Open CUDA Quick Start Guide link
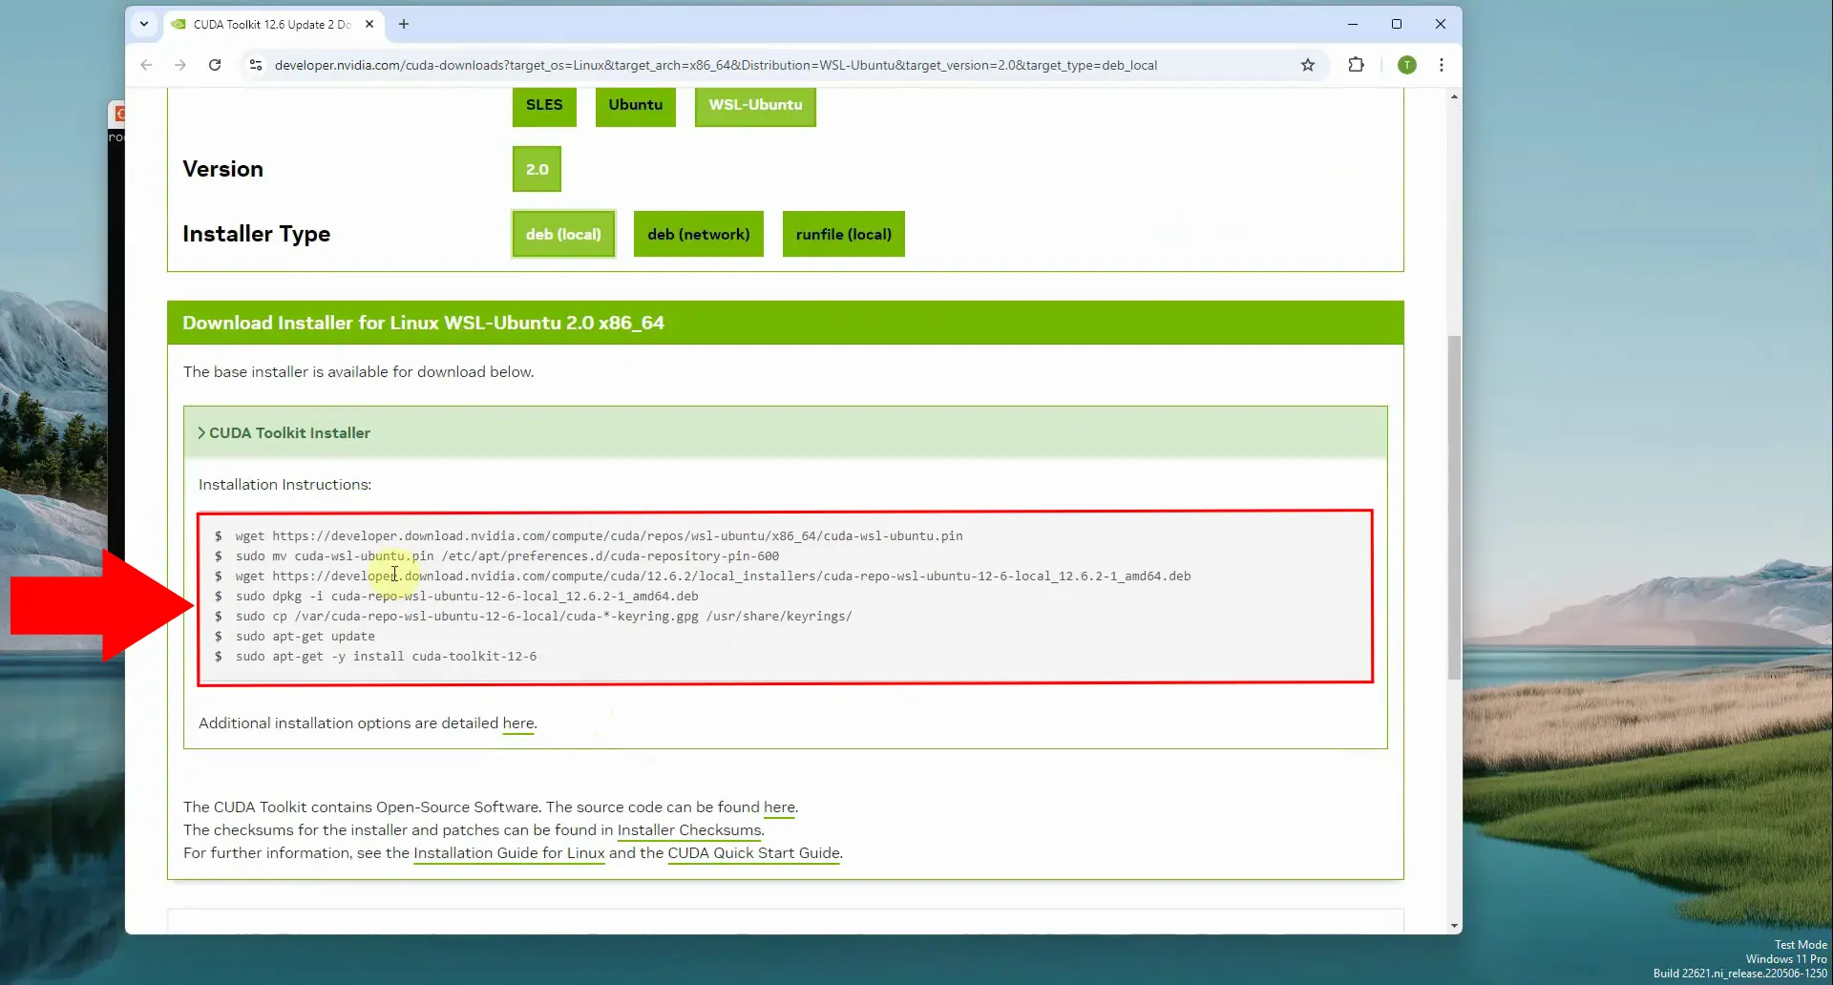This screenshot has height=985, width=1833. (754, 853)
